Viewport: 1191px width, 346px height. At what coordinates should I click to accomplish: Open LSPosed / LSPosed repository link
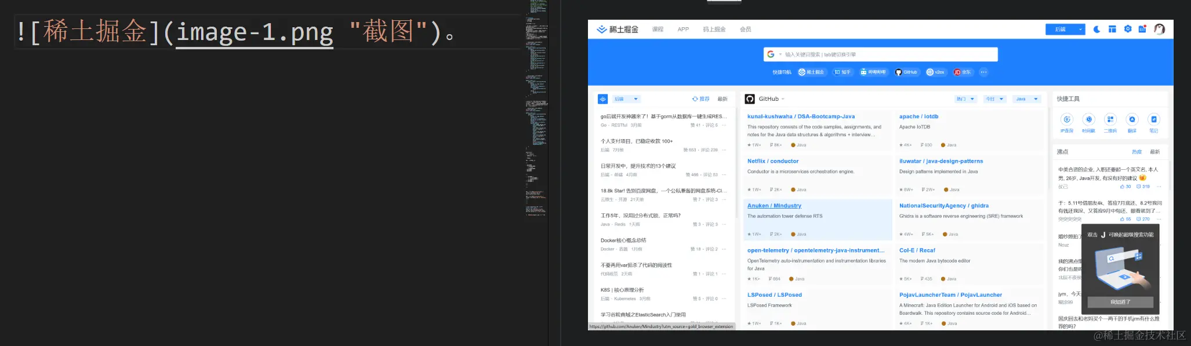(x=775, y=295)
